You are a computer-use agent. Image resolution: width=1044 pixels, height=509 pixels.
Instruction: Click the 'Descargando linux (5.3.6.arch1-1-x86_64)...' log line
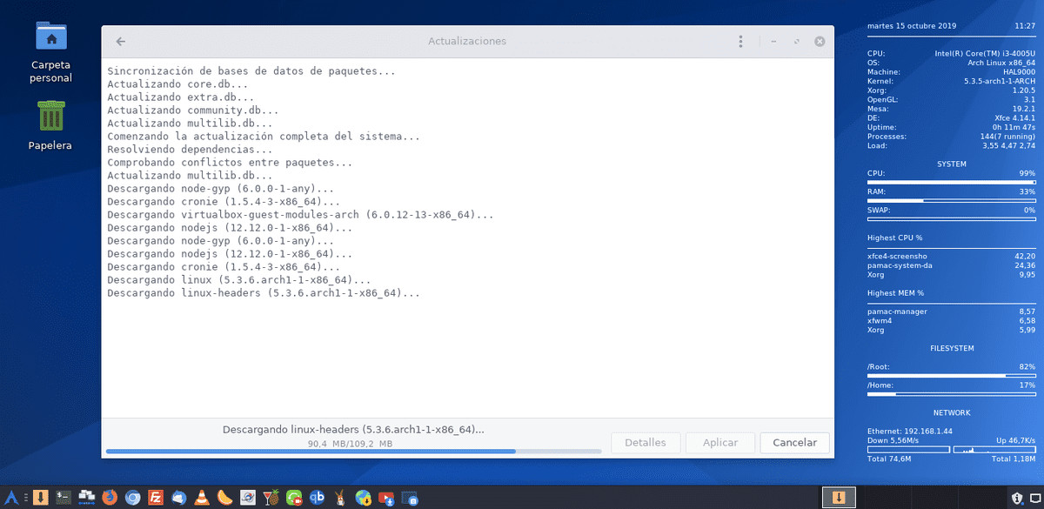pos(239,280)
